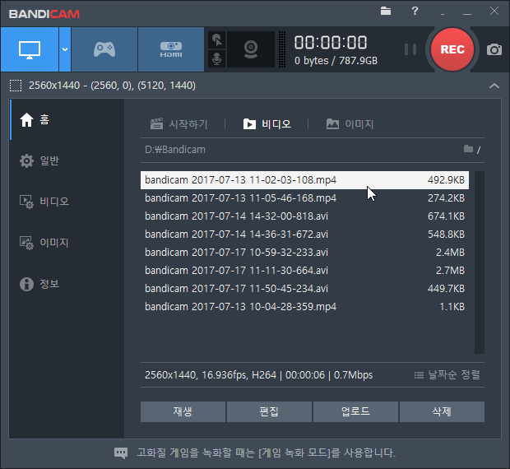Start recording with the red REC button
This screenshot has height=469, width=510.
click(452, 49)
